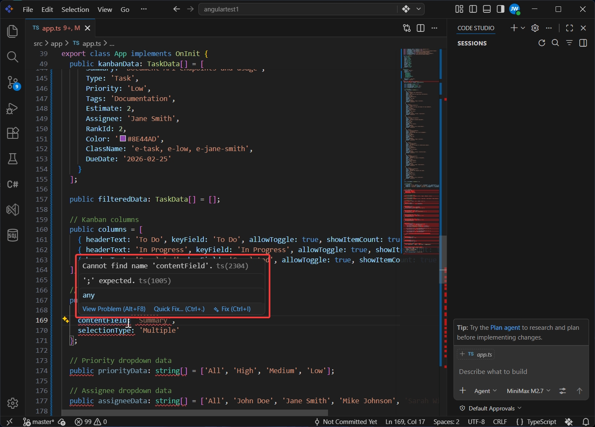Open the MiniMax M2.7 model dropdown
The image size is (595, 427).
(x=528, y=391)
